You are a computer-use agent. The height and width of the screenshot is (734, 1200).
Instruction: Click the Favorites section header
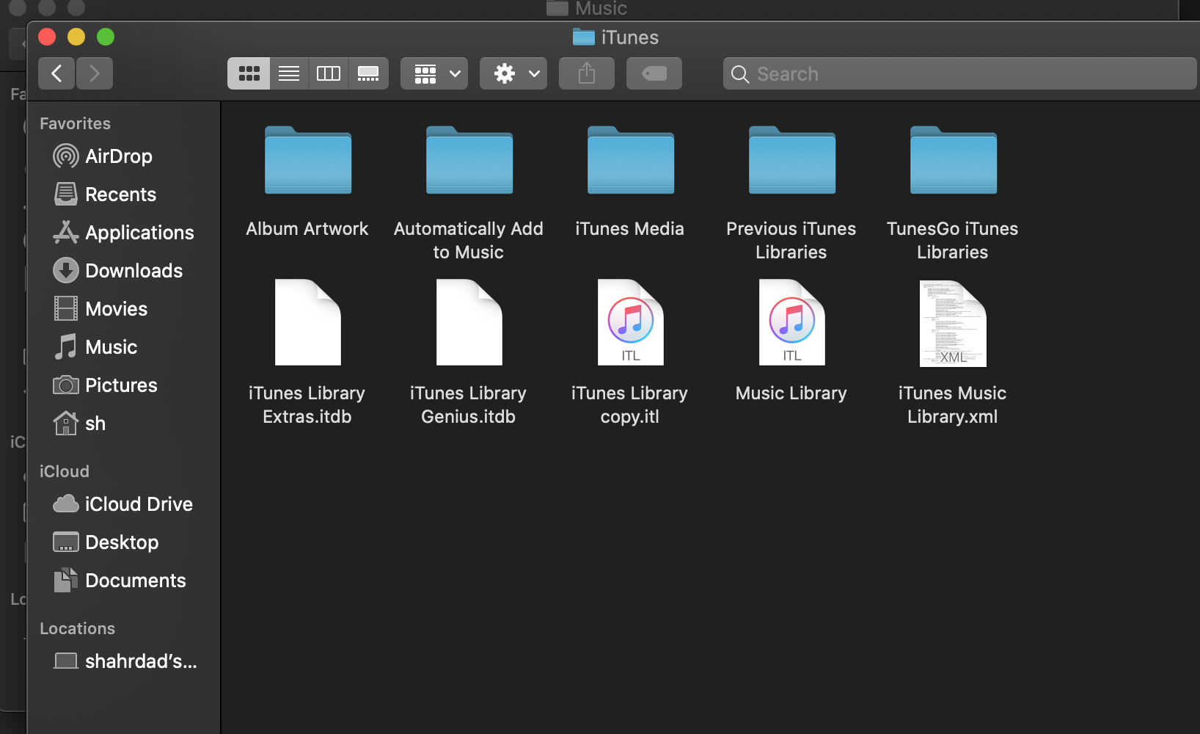click(x=75, y=123)
